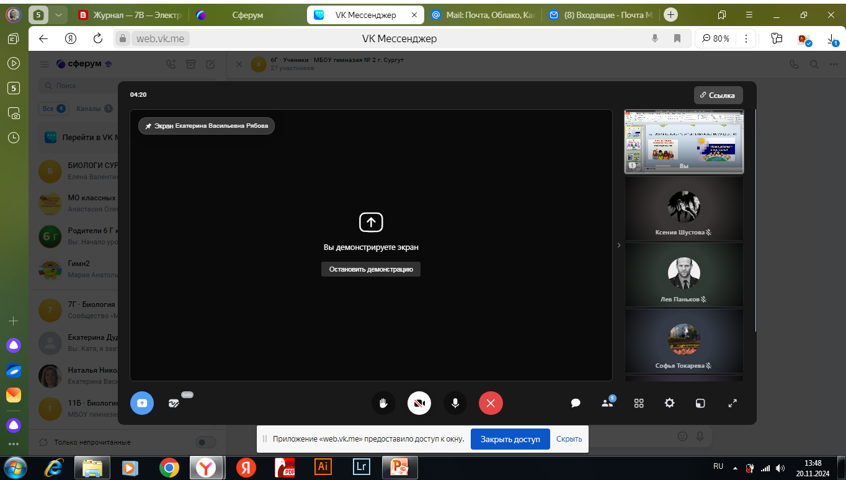Viewport: 846px width, 480px height.
Task: Expand the tab group dropdown arrow
Action: point(58,15)
